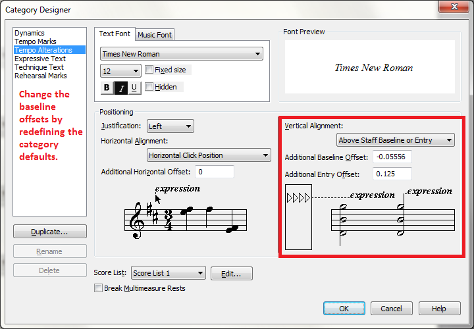Image resolution: width=474 pixels, height=329 pixels.
Task: Enable the Fixed size checkbox
Action: click(x=149, y=70)
